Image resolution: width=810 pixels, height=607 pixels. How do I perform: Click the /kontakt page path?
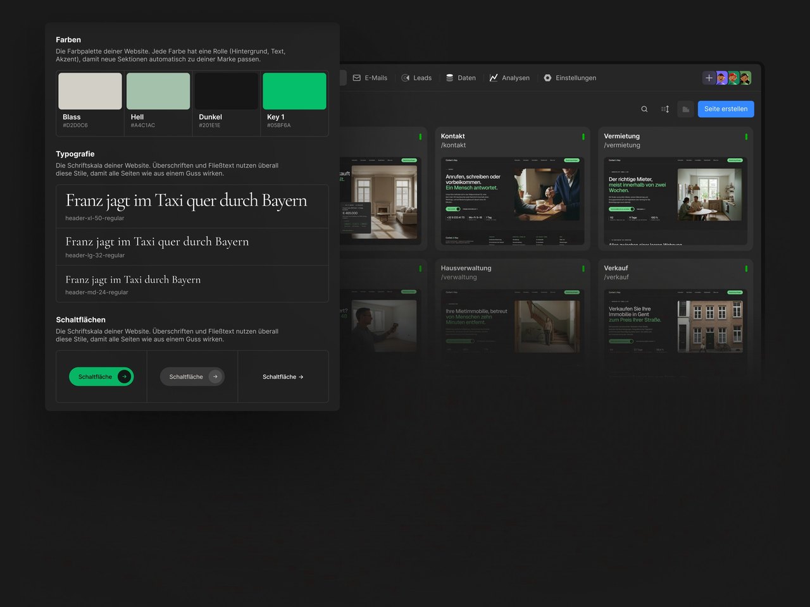[453, 145]
